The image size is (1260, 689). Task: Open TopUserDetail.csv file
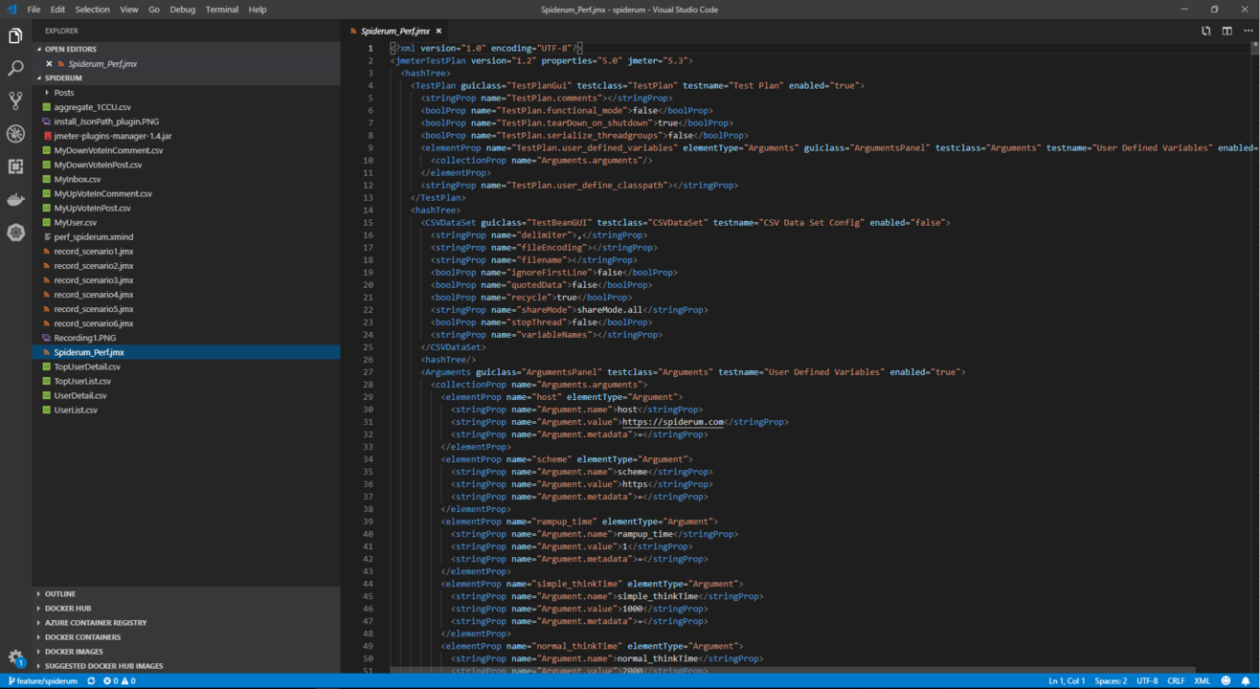(186, 367)
